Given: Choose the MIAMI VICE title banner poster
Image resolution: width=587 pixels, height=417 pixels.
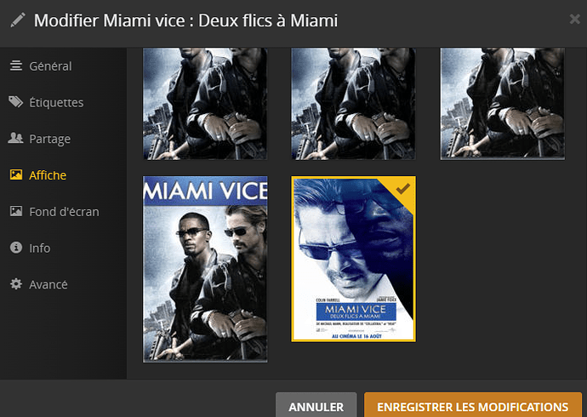Looking at the screenshot, I should [x=205, y=269].
